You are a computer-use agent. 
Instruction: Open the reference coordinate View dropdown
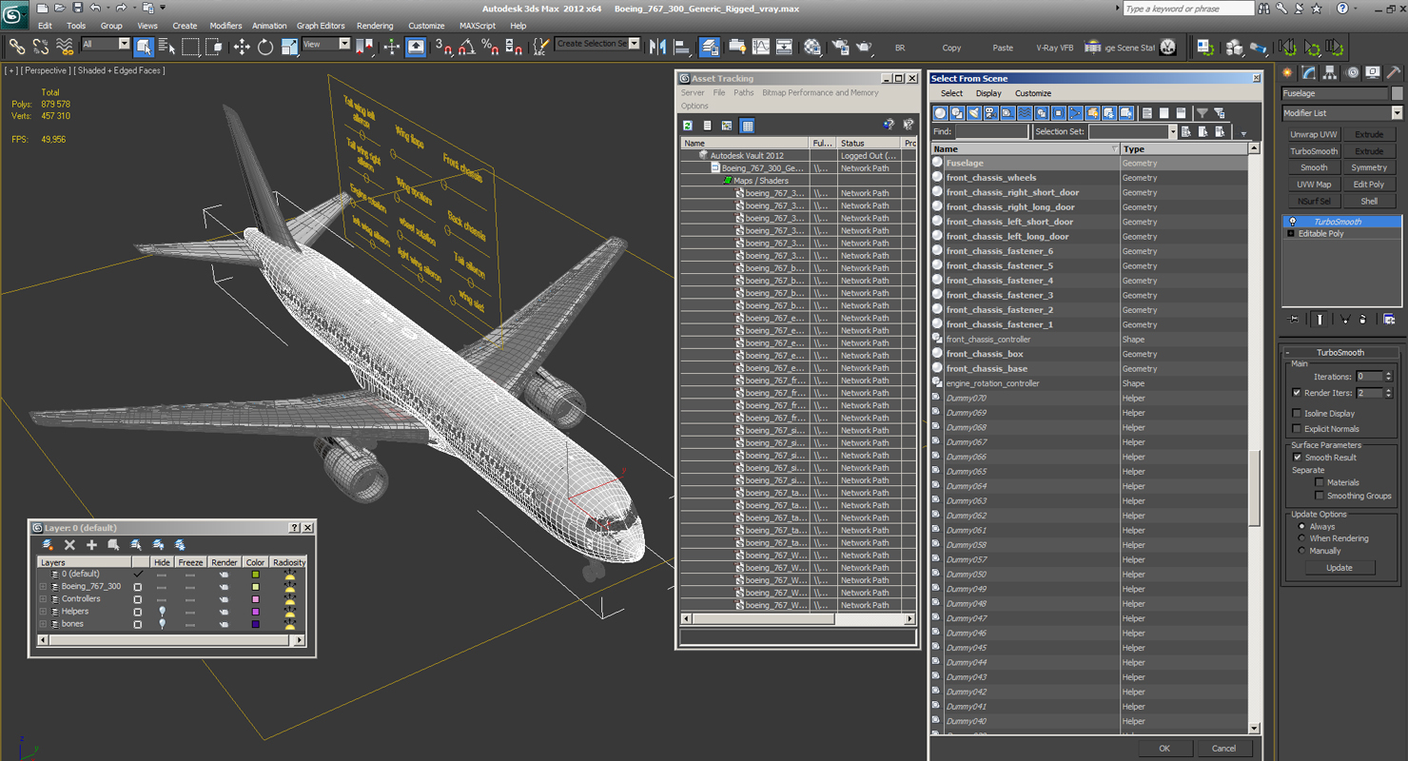coord(326,44)
